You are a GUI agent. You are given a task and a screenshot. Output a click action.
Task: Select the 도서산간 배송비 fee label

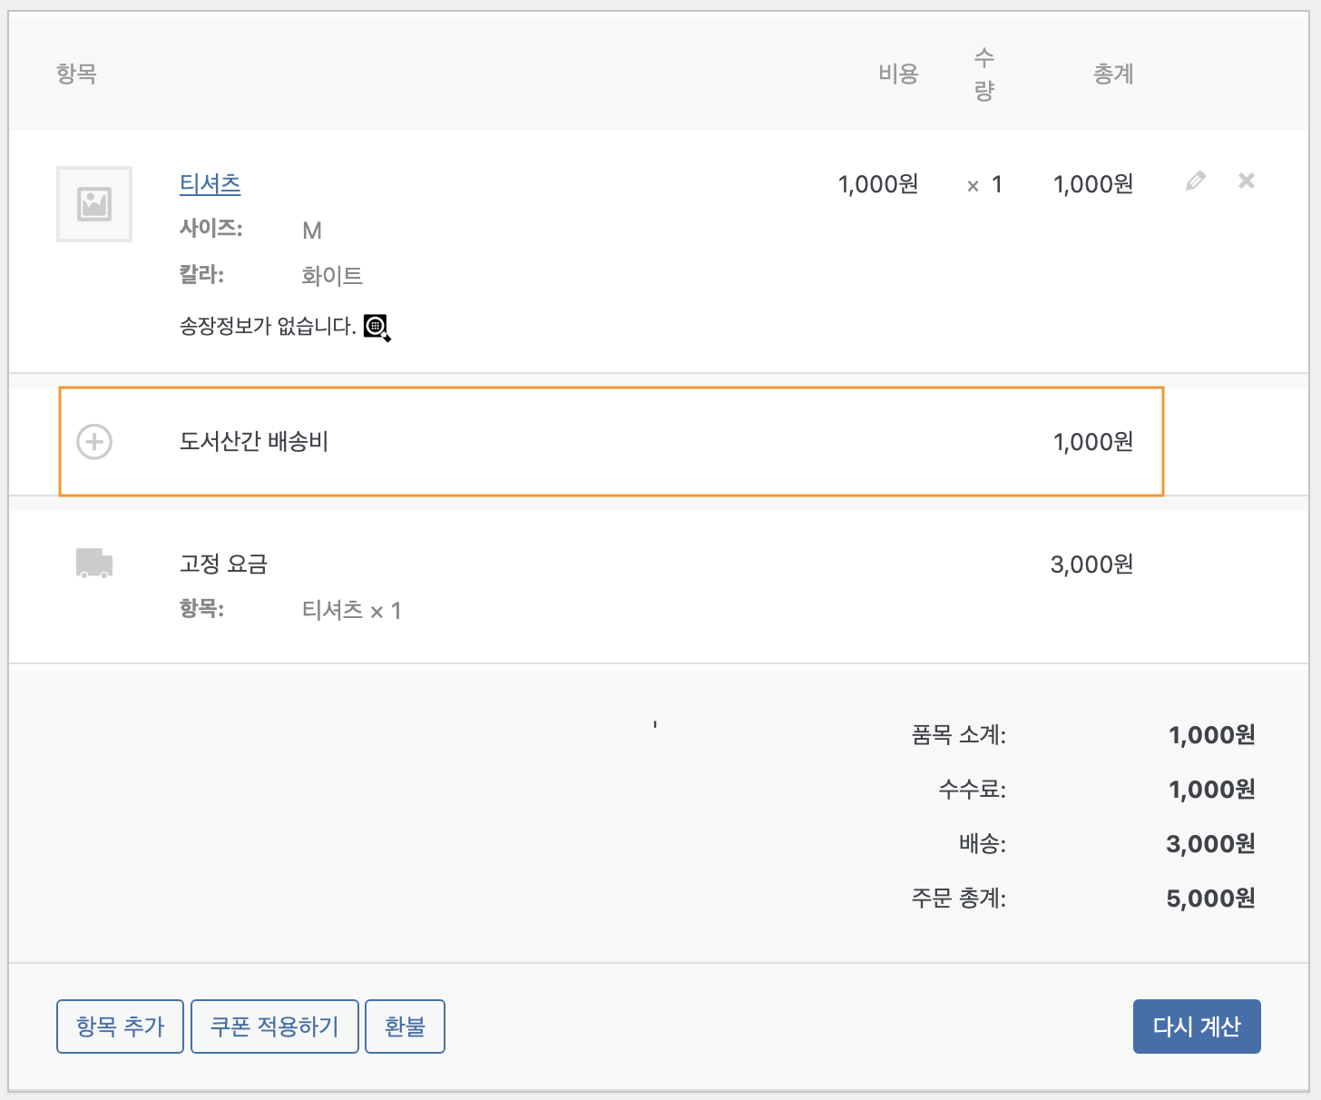pos(254,442)
